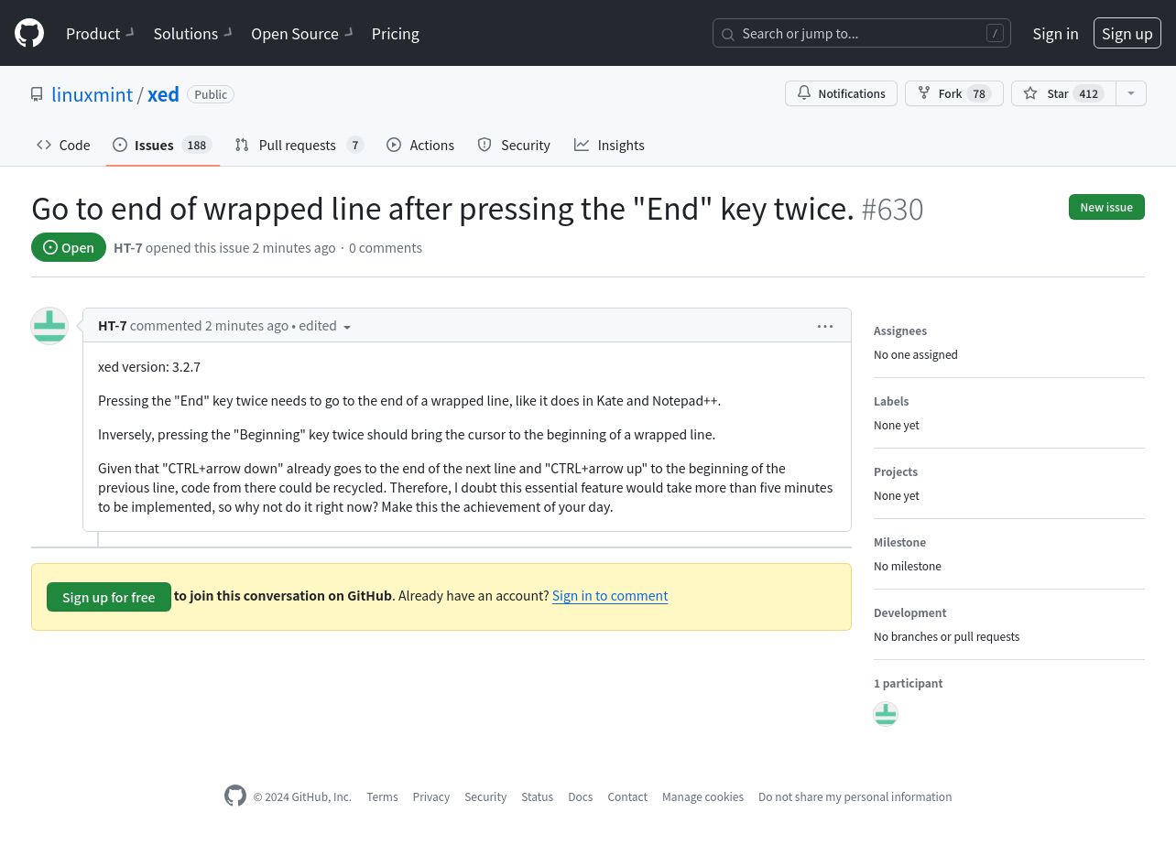The height and width of the screenshot is (845, 1176).
Task: Expand the Solutions dropdown menu
Action: (193, 33)
